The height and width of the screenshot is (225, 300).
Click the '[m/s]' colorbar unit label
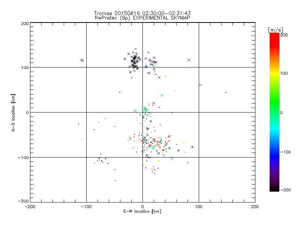pyautogui.click(x=276, y=30)
